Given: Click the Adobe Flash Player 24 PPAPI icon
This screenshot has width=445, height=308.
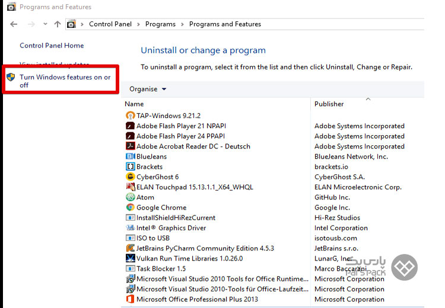Looking at the screenshot, I should click(x=130, y=136).
